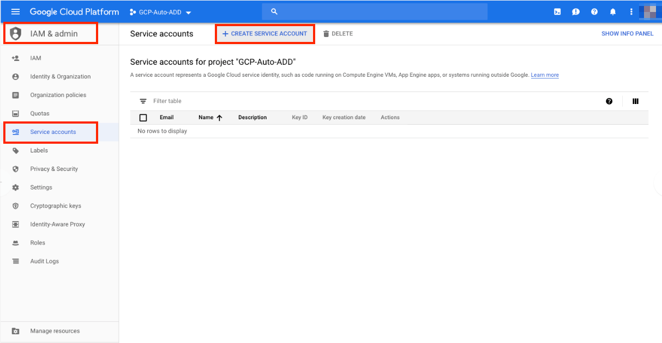Open the help question mark icon in top bar
The height and width of the screenshot is (343, 662).
(594, 11)
